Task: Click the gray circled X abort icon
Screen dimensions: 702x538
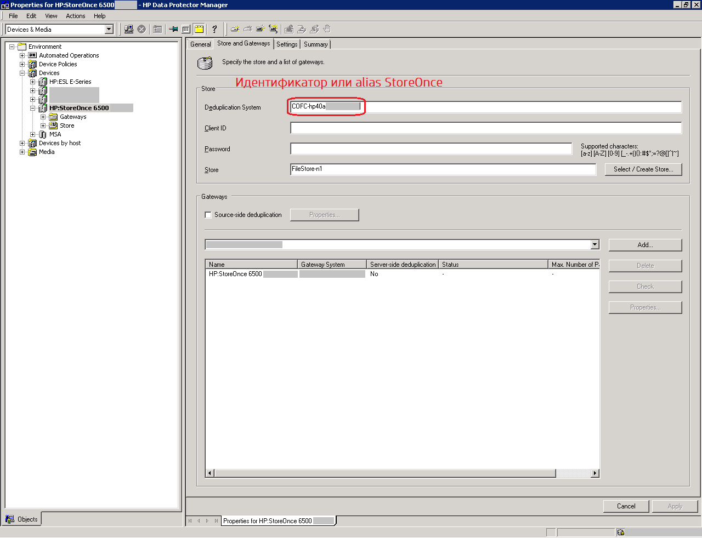Action: click(x=141, y=29)
